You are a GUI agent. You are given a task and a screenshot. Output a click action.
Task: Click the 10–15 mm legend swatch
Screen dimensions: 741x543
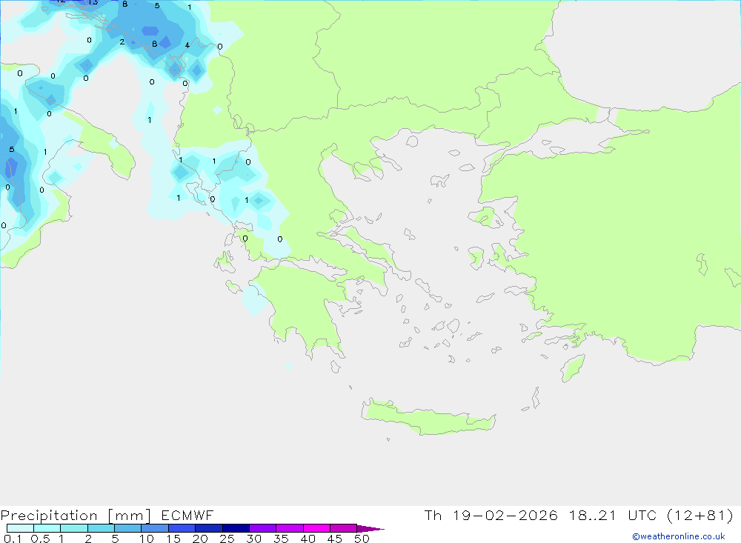155,528
